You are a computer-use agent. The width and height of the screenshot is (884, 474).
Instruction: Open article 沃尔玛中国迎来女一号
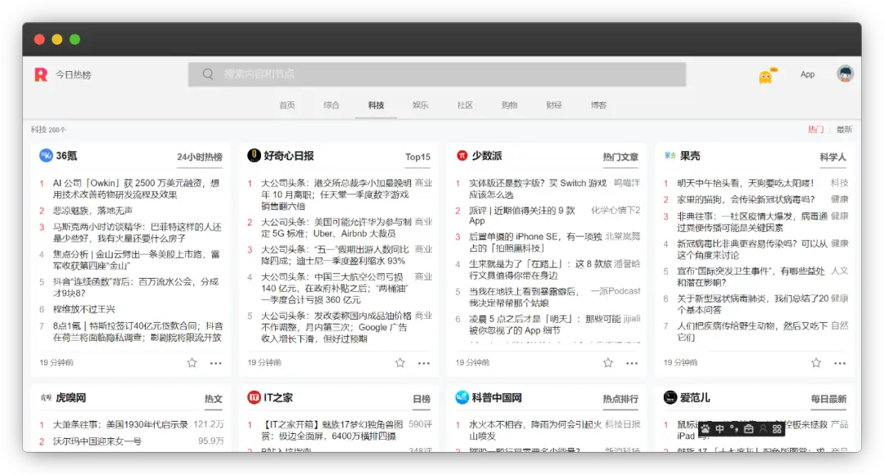coord(97,441)
